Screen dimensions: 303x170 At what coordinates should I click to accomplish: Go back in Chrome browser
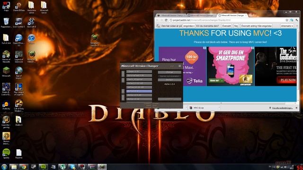click(x=157, y=20)
